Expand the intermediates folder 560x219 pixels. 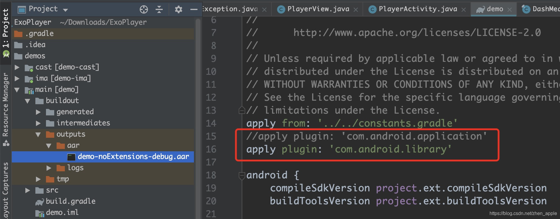tap(38, 123)
